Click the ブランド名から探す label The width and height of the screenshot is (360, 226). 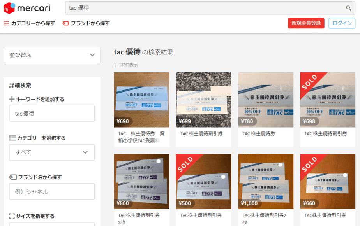(40, 177)
